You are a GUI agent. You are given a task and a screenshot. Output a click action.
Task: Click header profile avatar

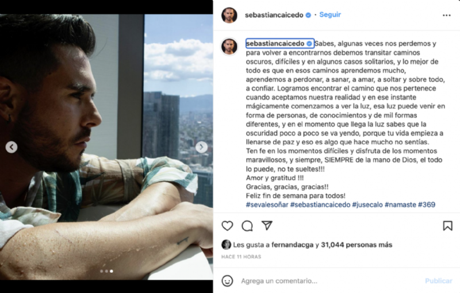229,16
